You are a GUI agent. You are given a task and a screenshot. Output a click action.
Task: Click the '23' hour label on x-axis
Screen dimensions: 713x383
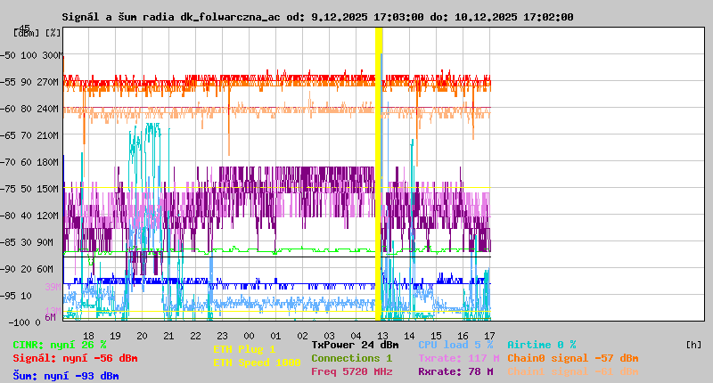(x=222, y=336)
